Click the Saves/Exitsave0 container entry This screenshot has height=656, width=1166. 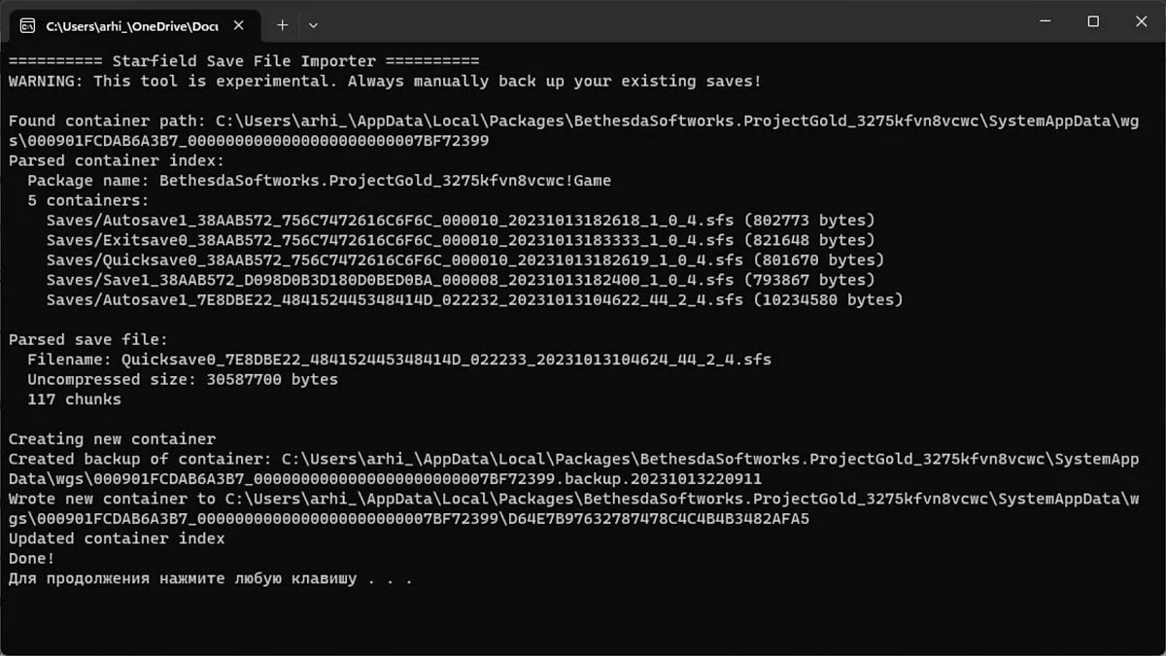pyautogui.click(x=461, y=240)
